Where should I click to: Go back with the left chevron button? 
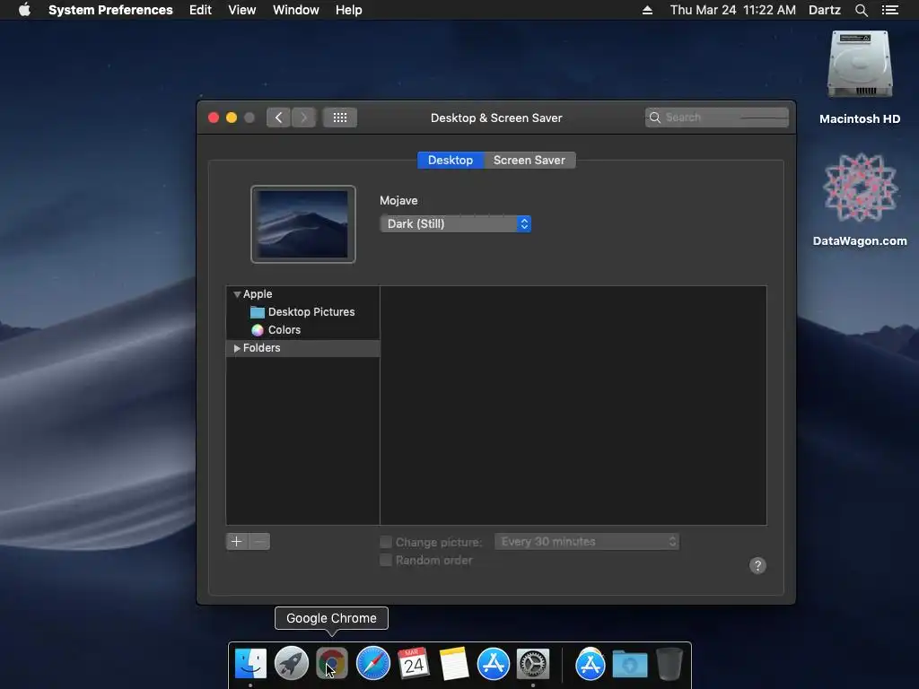click(278, 118)
